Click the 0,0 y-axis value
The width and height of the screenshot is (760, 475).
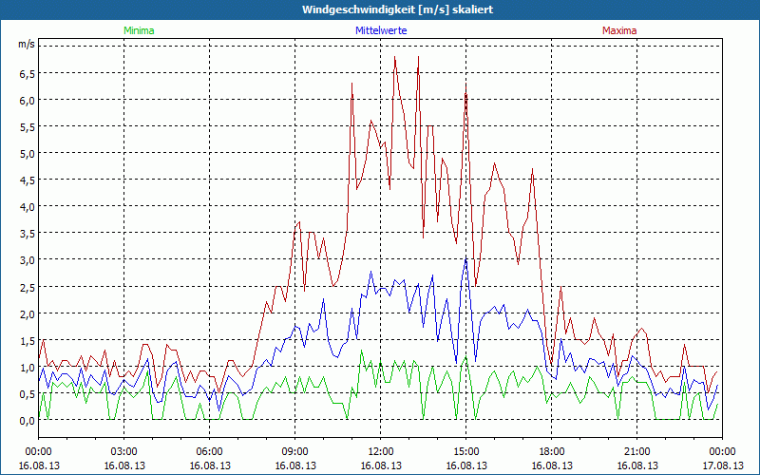coord(28,420)
